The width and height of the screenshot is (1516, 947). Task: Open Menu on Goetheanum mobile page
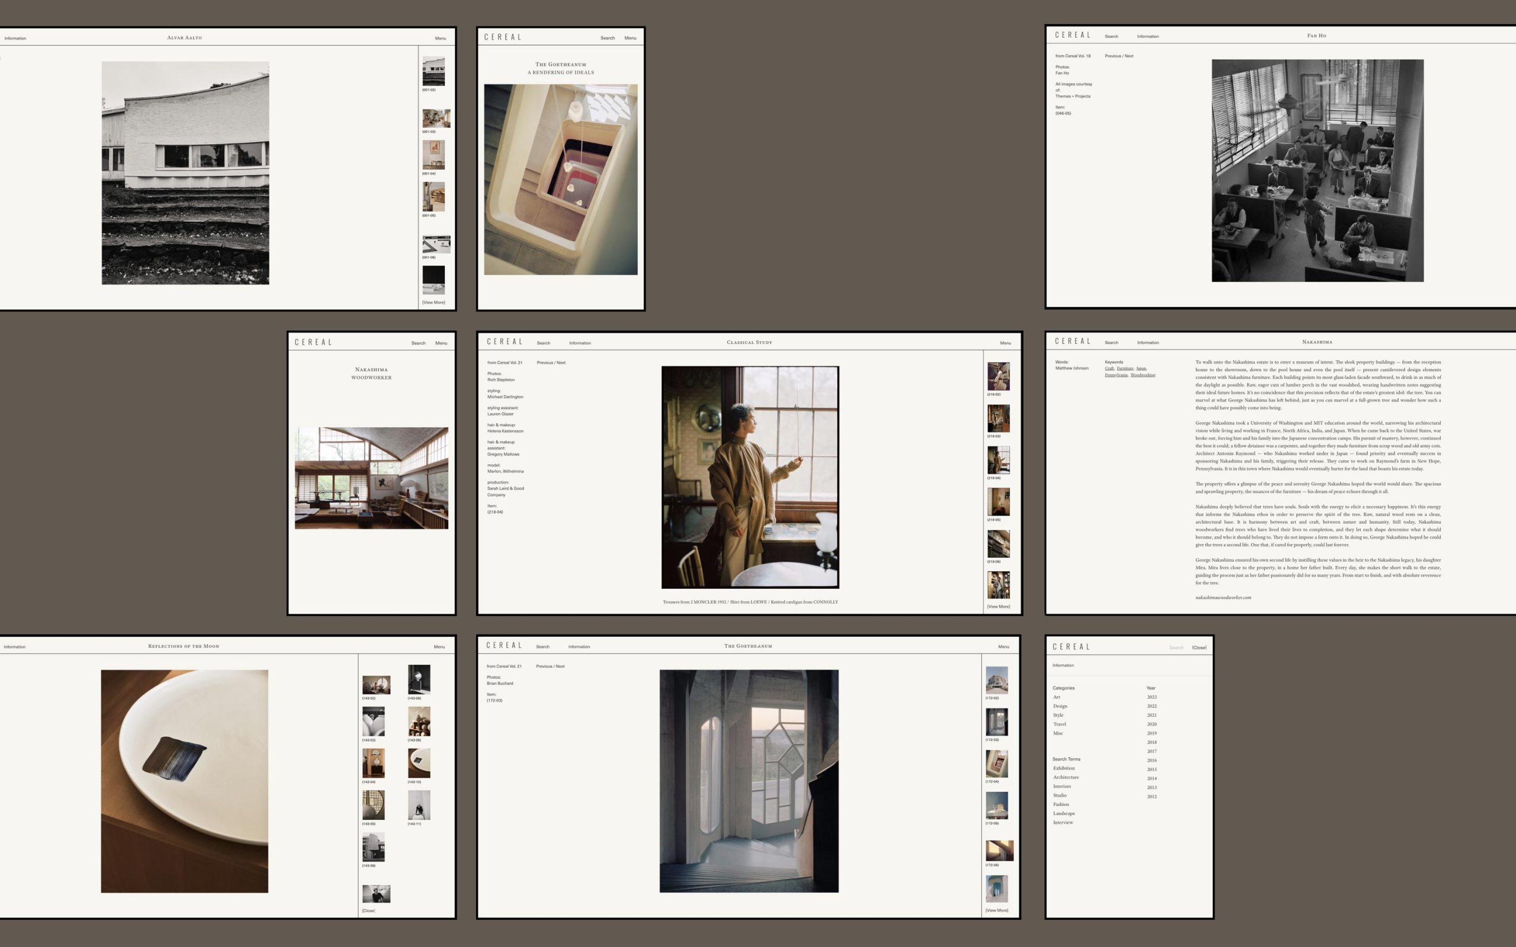629,38
